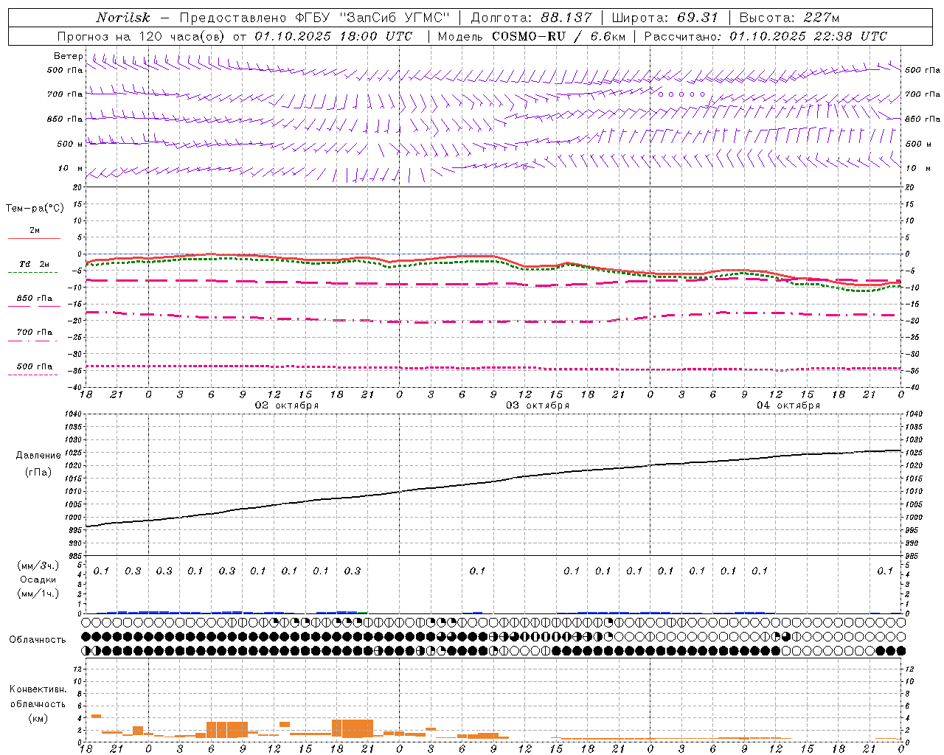The height and width of the screenshot is (755, 944).
Task: Click the '500 гПа' temperature legend entry
Action: (35, 366)
